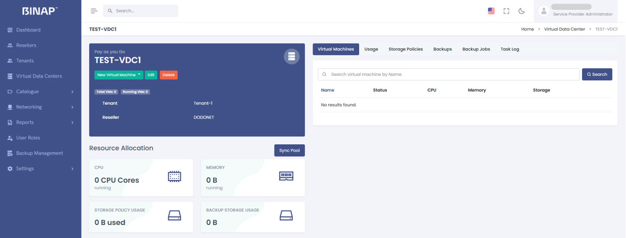
Task: Click the backup storage drive icon
Action: point(286,216)
